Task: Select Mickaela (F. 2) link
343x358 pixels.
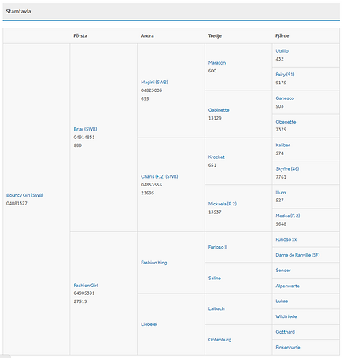Action: [x=223, y=204]
